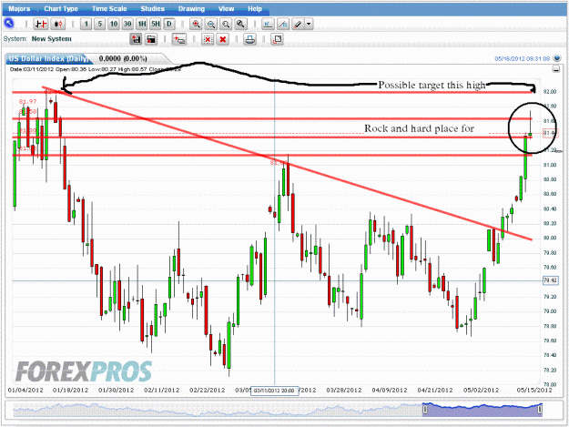Click the zoom region magnifier icon
This screenshot has width=569, height=427.
[x=226, y=25]
